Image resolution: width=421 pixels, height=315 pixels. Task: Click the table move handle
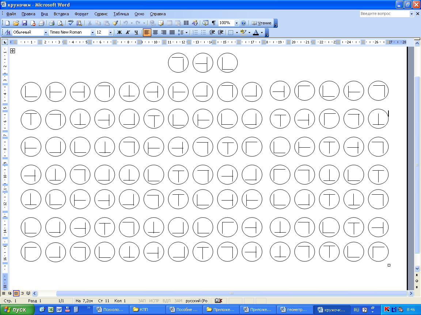[13, 51]
